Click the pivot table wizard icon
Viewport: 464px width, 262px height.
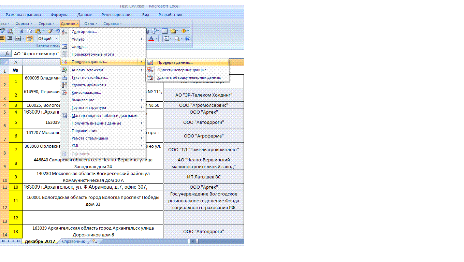tap(64, 116)
